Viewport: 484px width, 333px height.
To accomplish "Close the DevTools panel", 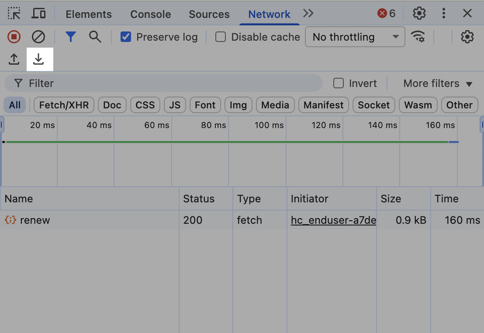I will [x=467, y=13].
